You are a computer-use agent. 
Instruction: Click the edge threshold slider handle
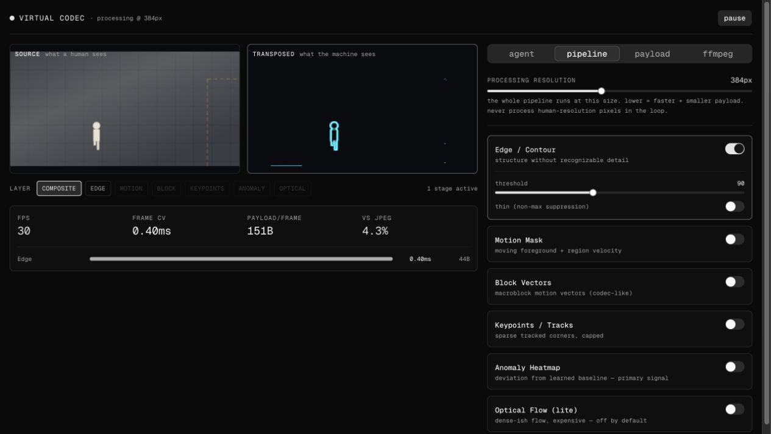click(593, 193)
